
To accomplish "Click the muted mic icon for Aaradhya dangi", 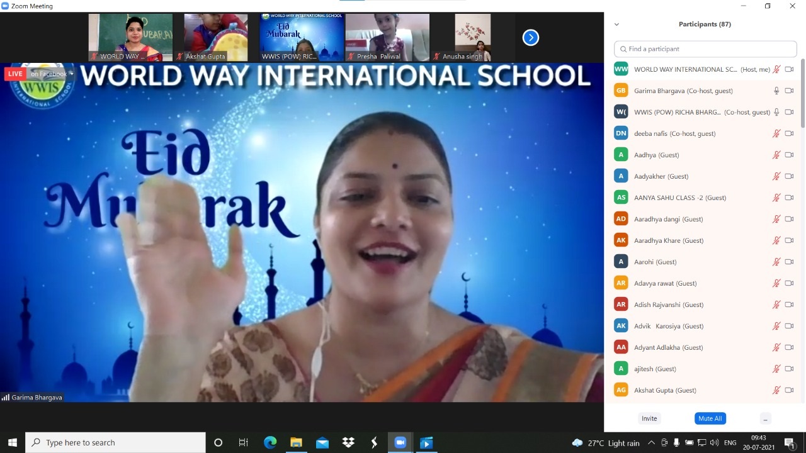I will [776, 219].
